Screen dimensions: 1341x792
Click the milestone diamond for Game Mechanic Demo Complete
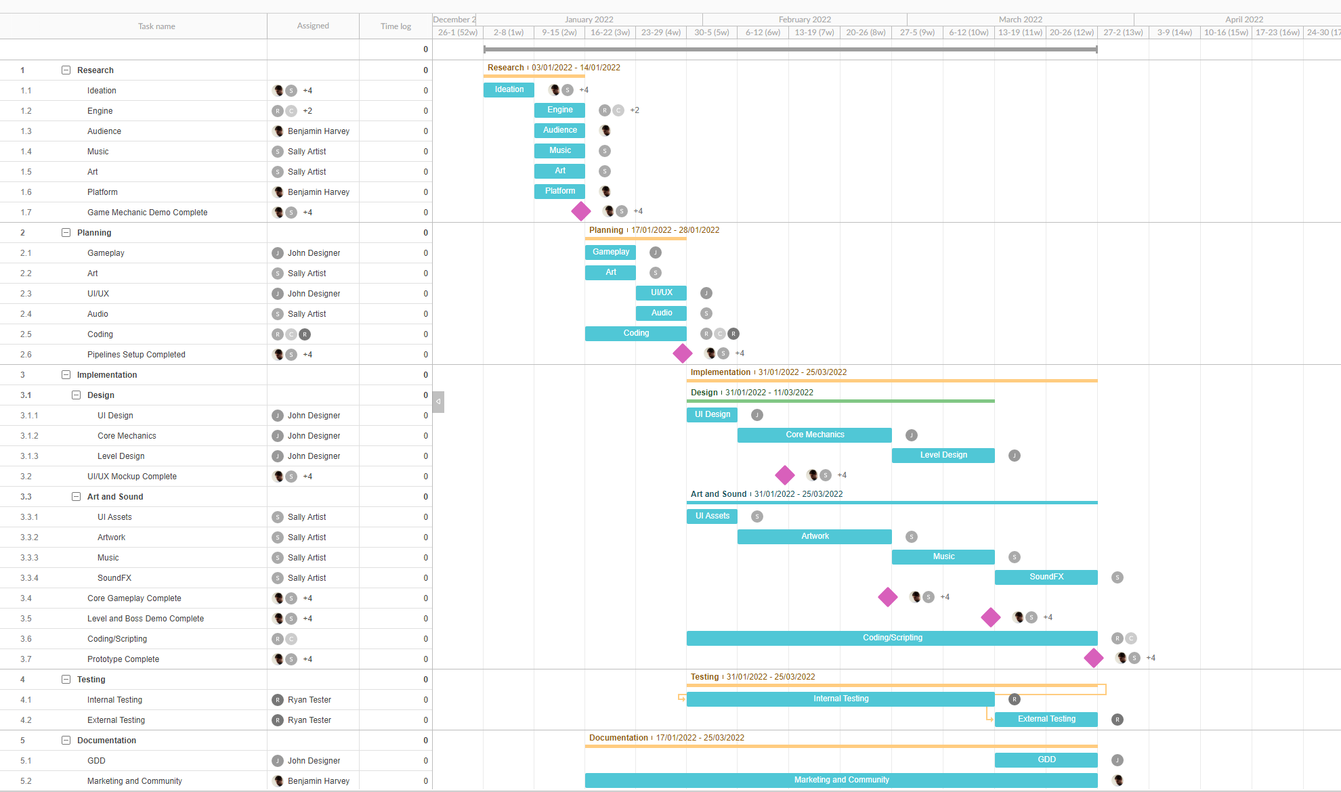tap(580, 211)
